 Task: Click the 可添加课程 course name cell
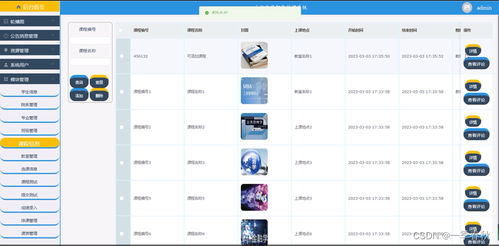point(196,56)
